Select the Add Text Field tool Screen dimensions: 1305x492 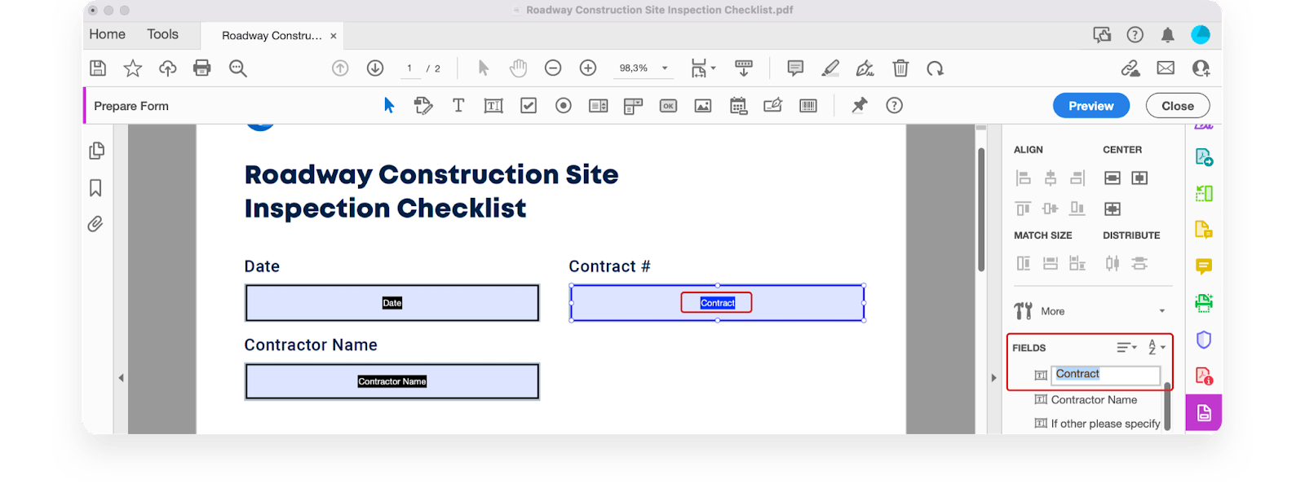pos(493,106)
